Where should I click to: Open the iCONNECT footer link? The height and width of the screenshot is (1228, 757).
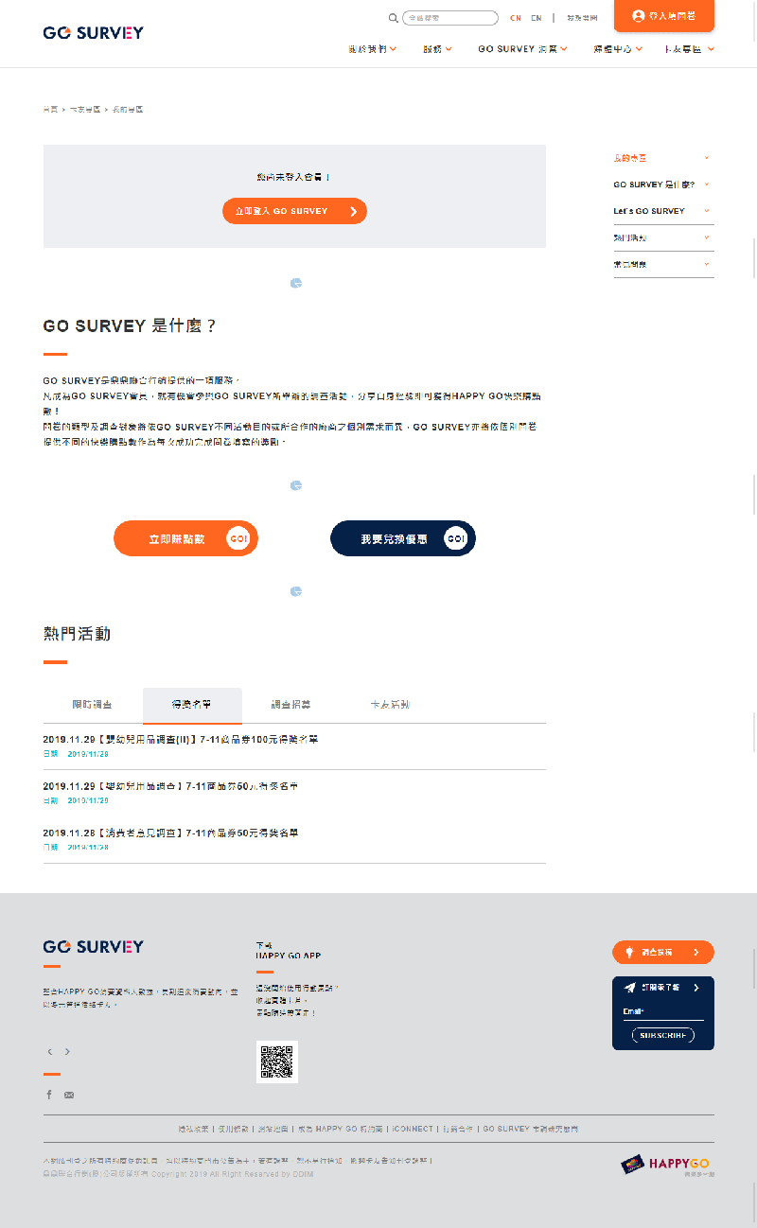413,1129
